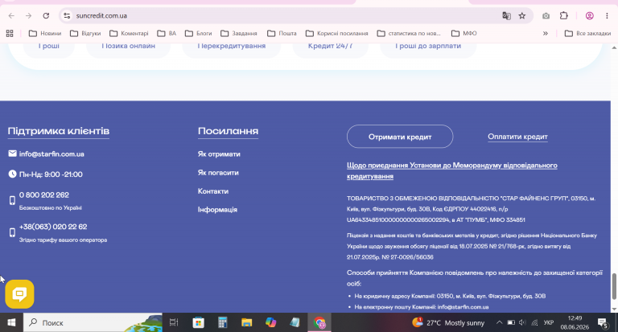Viewport: 618px width, 332px height.
Task: Open the Windows Start menu
Action: (11, 322)
